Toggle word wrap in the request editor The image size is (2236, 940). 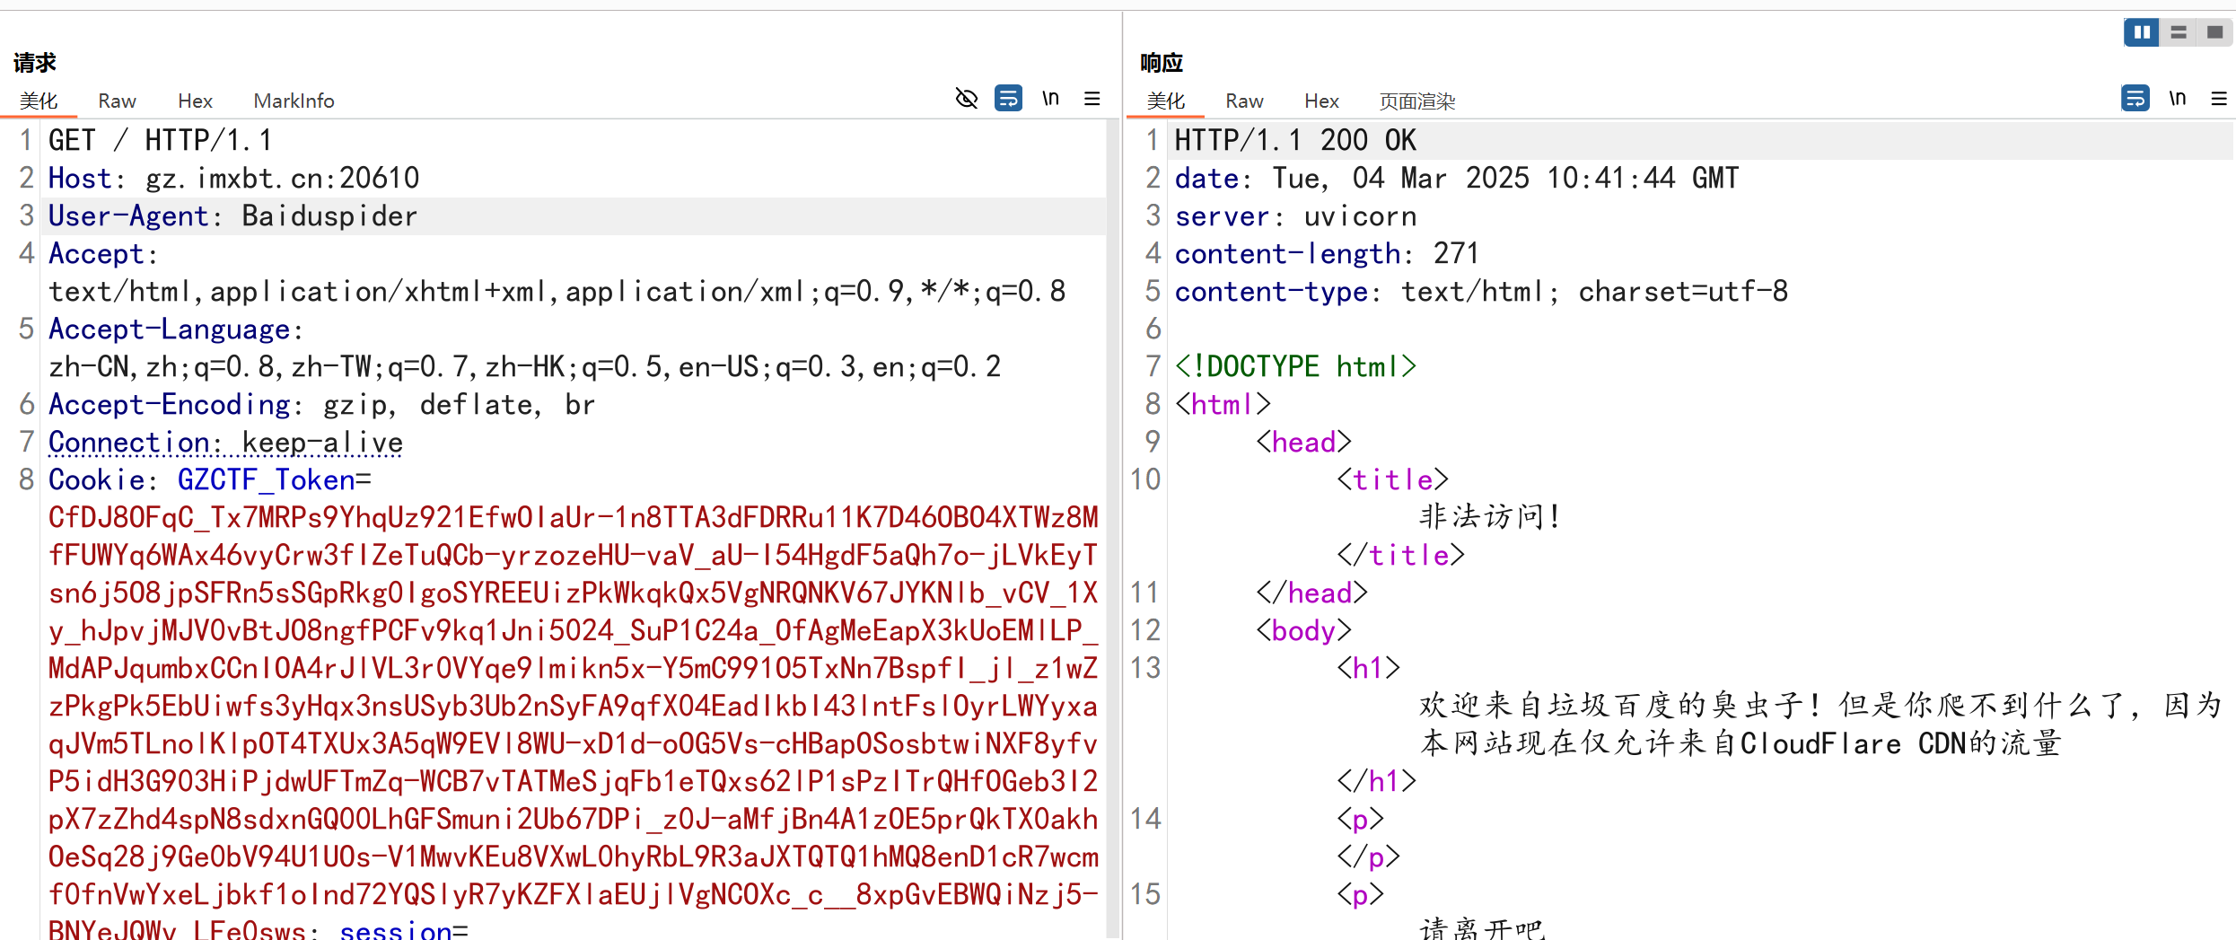point(1008,98)
